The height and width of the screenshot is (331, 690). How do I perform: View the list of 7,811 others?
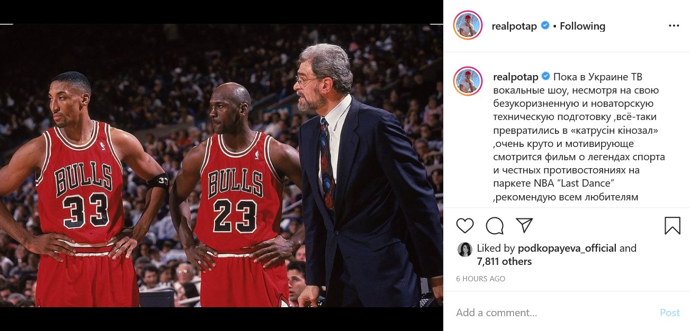(504, 261)
